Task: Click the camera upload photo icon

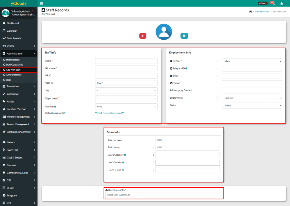Action: [x=184, y=36]
